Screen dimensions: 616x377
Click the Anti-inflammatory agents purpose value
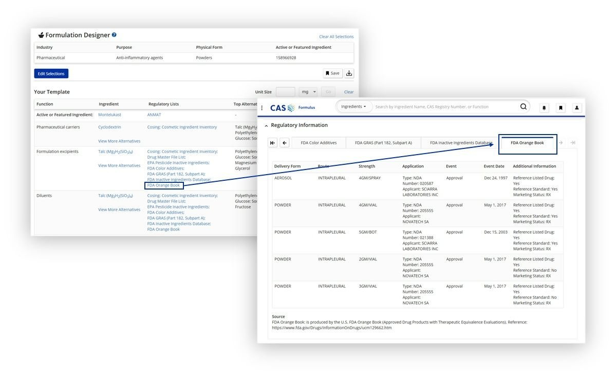(139, 58)
